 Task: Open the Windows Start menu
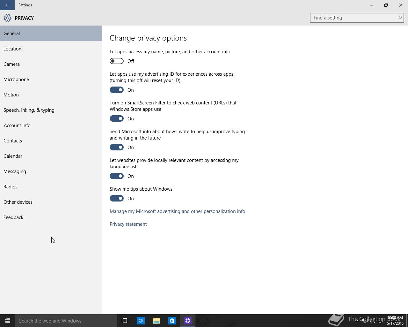[x=8, y=321]
